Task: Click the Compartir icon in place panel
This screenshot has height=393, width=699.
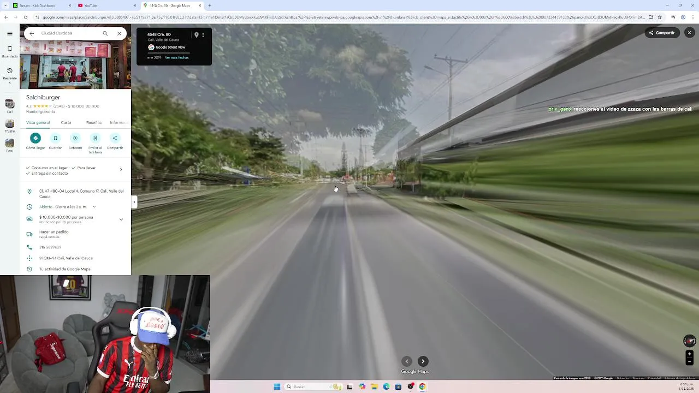Action: click(x=115, y=138)
